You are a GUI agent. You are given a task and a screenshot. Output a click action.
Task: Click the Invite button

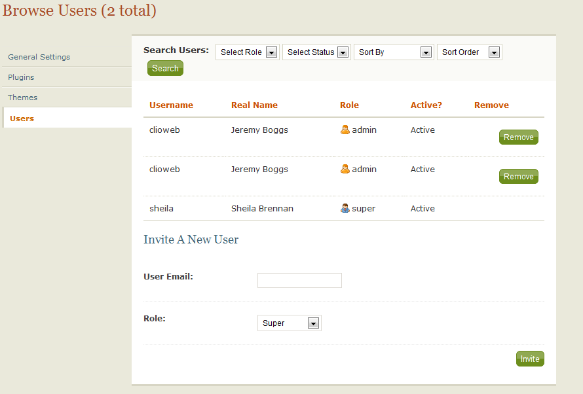point(530,359)
